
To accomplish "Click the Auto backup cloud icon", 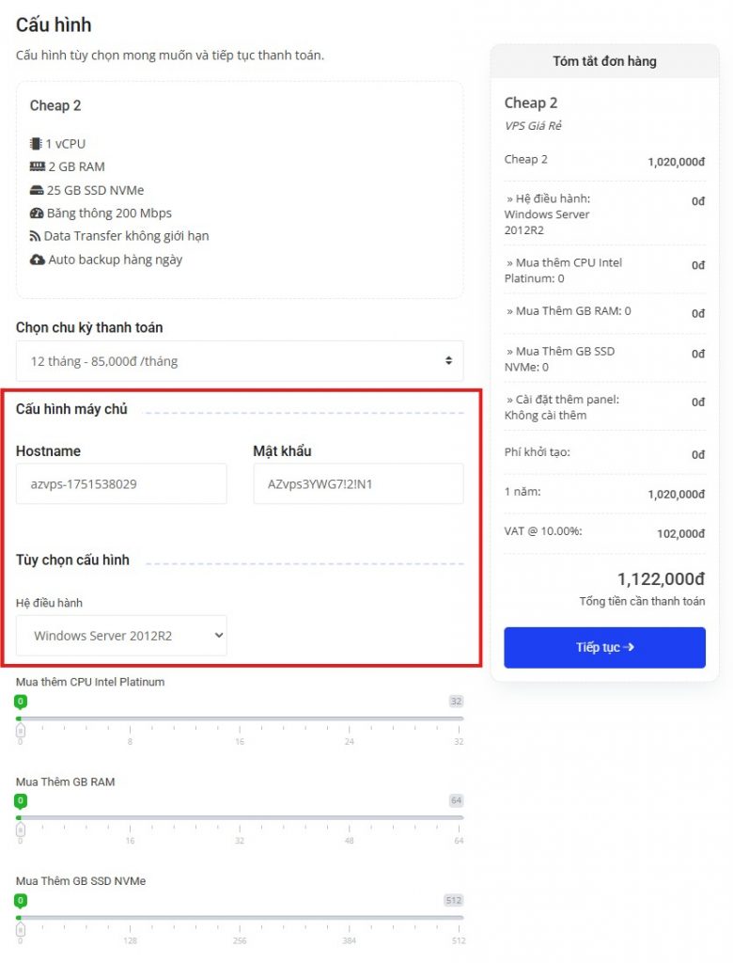I will 37,260.
